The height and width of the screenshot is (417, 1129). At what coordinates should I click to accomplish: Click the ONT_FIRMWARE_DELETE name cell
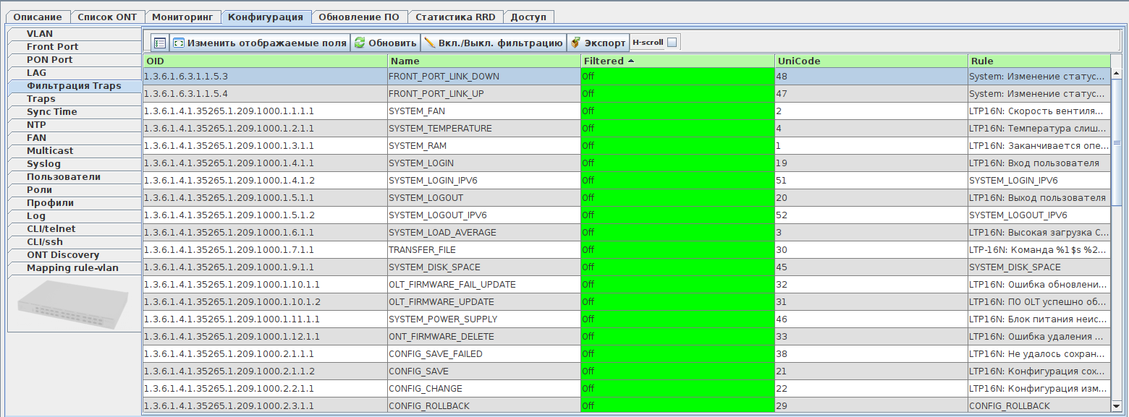pos(484,336)
